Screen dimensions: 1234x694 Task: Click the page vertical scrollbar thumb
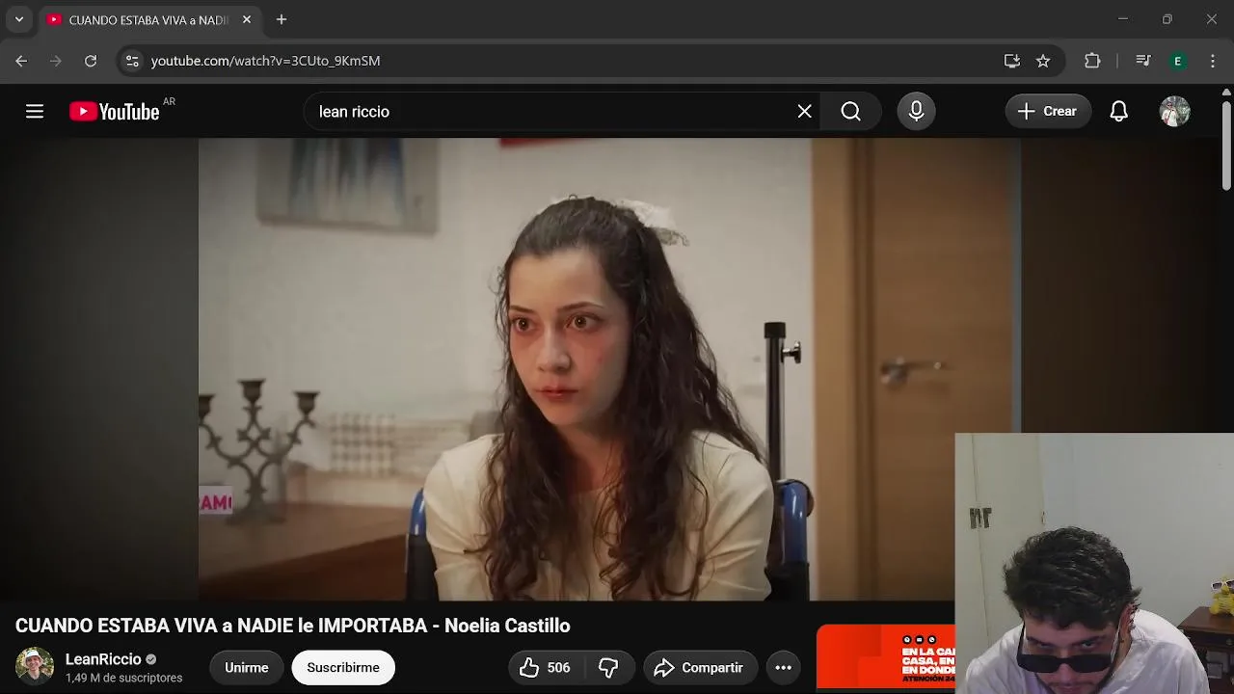(x=1226, y=145)
